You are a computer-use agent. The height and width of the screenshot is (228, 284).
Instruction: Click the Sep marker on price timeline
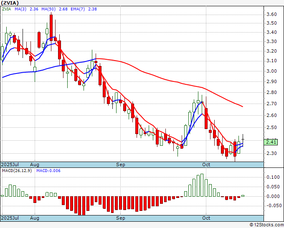point(120,165)
